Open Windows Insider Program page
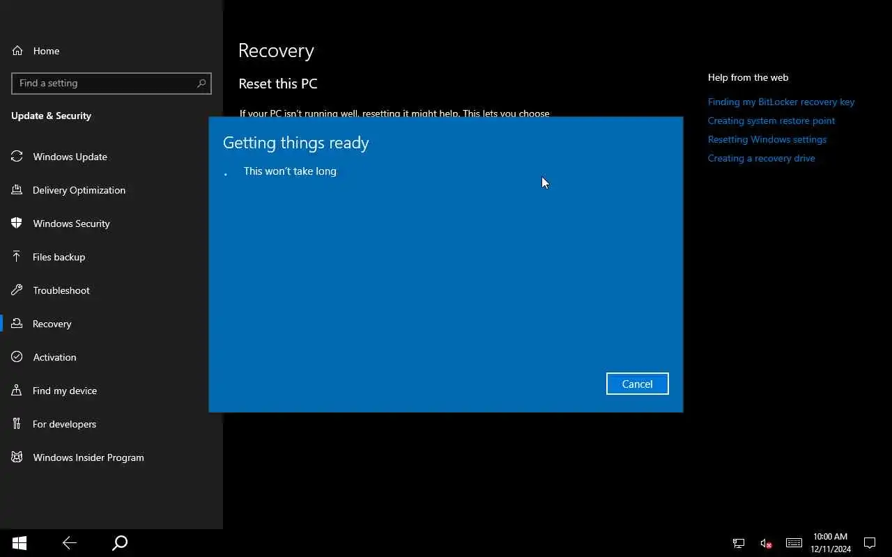 click(x=88, y=457)
